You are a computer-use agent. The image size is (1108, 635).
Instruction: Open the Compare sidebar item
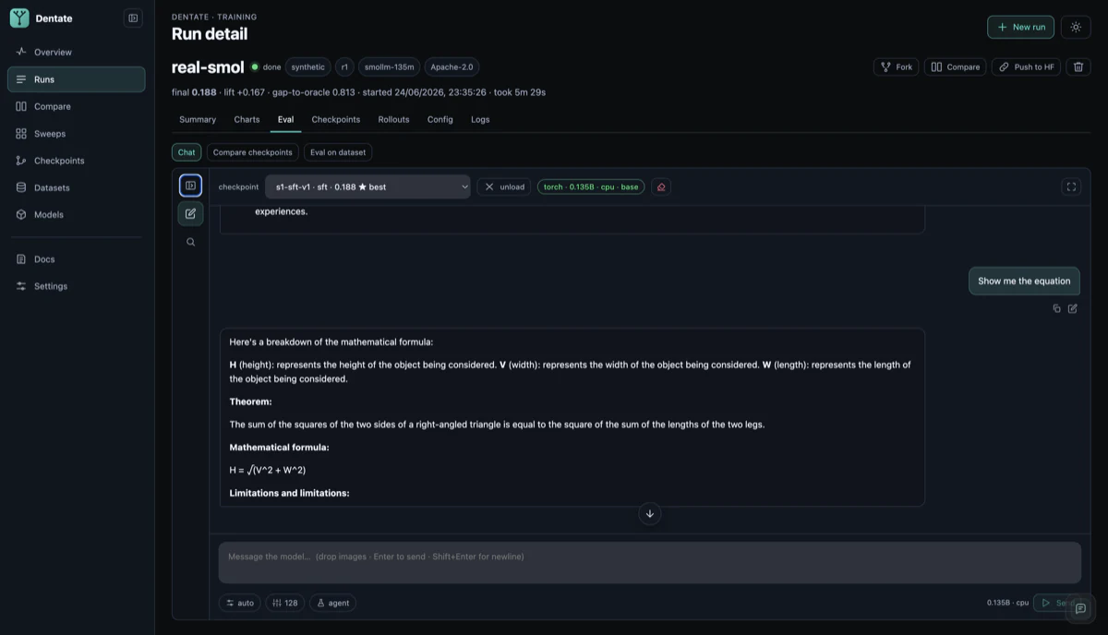[77, 106]
